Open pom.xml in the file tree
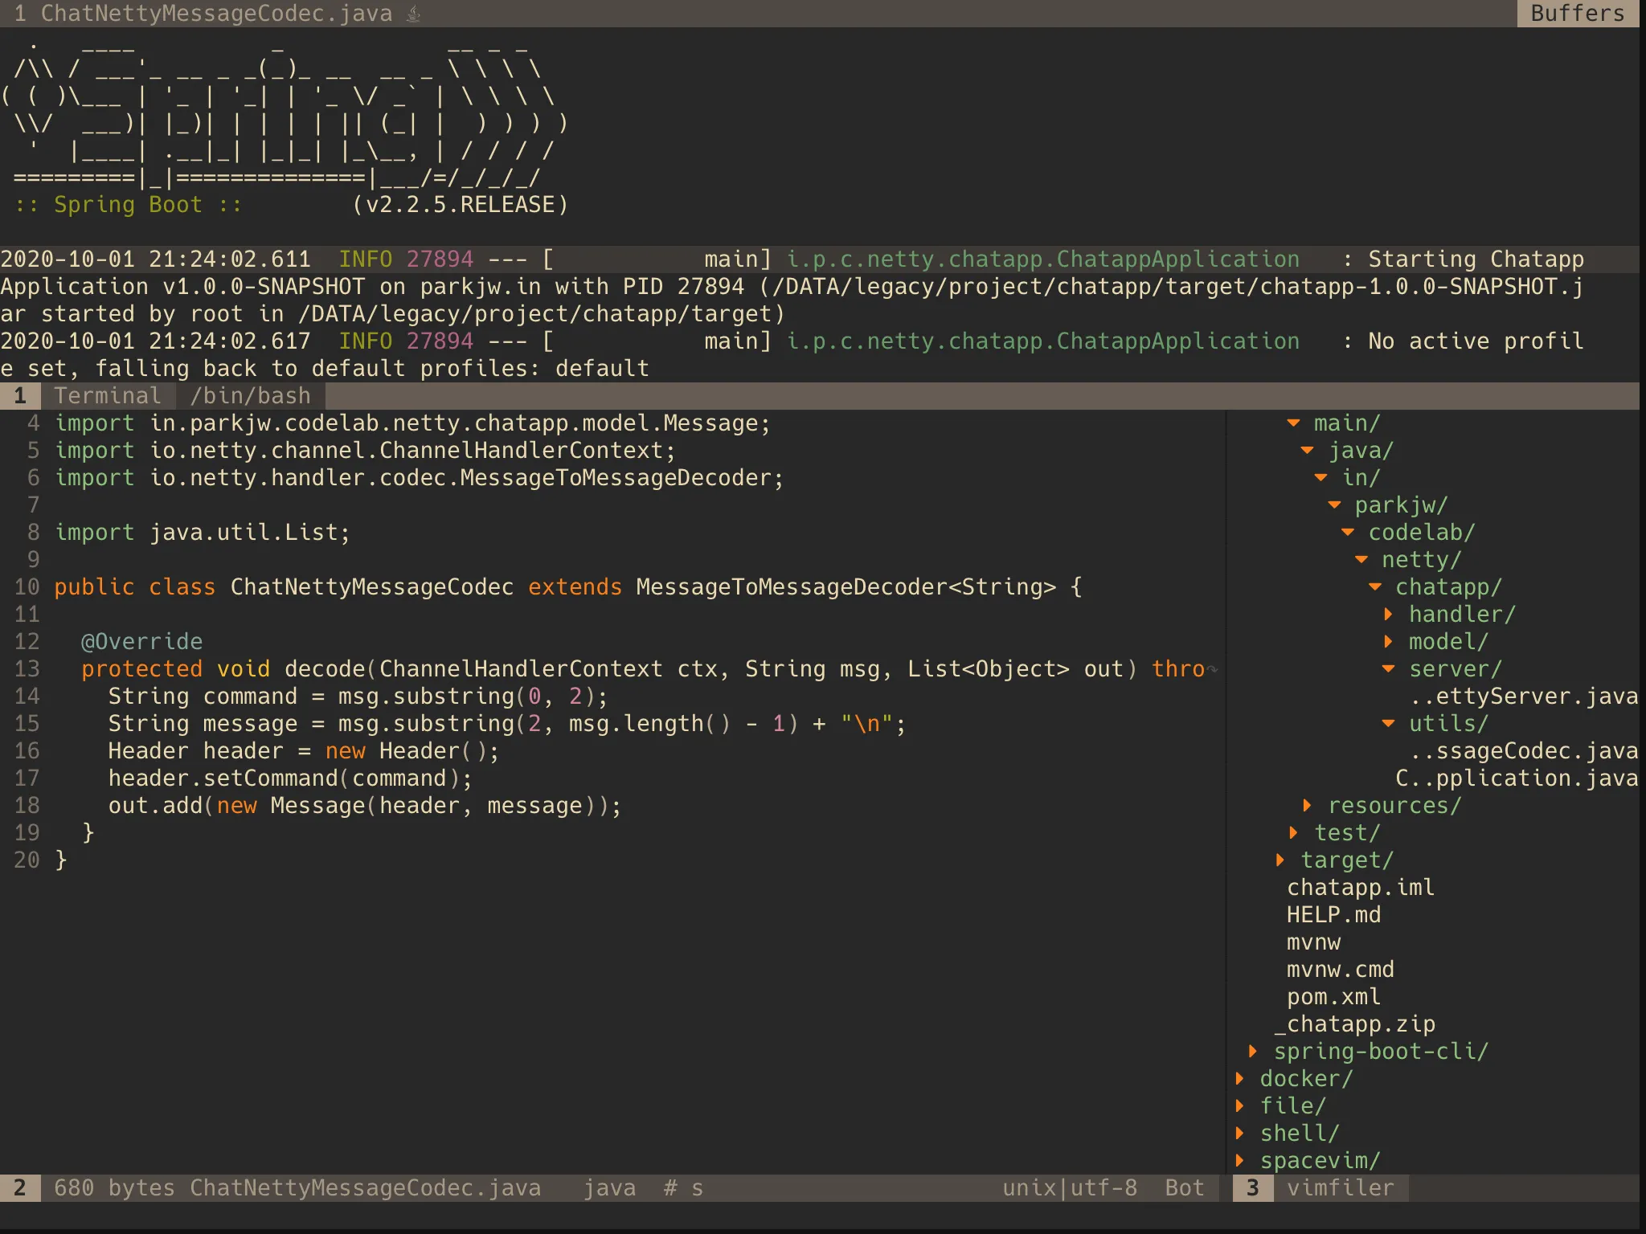The image size is (1646, 1234). [1333, 997]
